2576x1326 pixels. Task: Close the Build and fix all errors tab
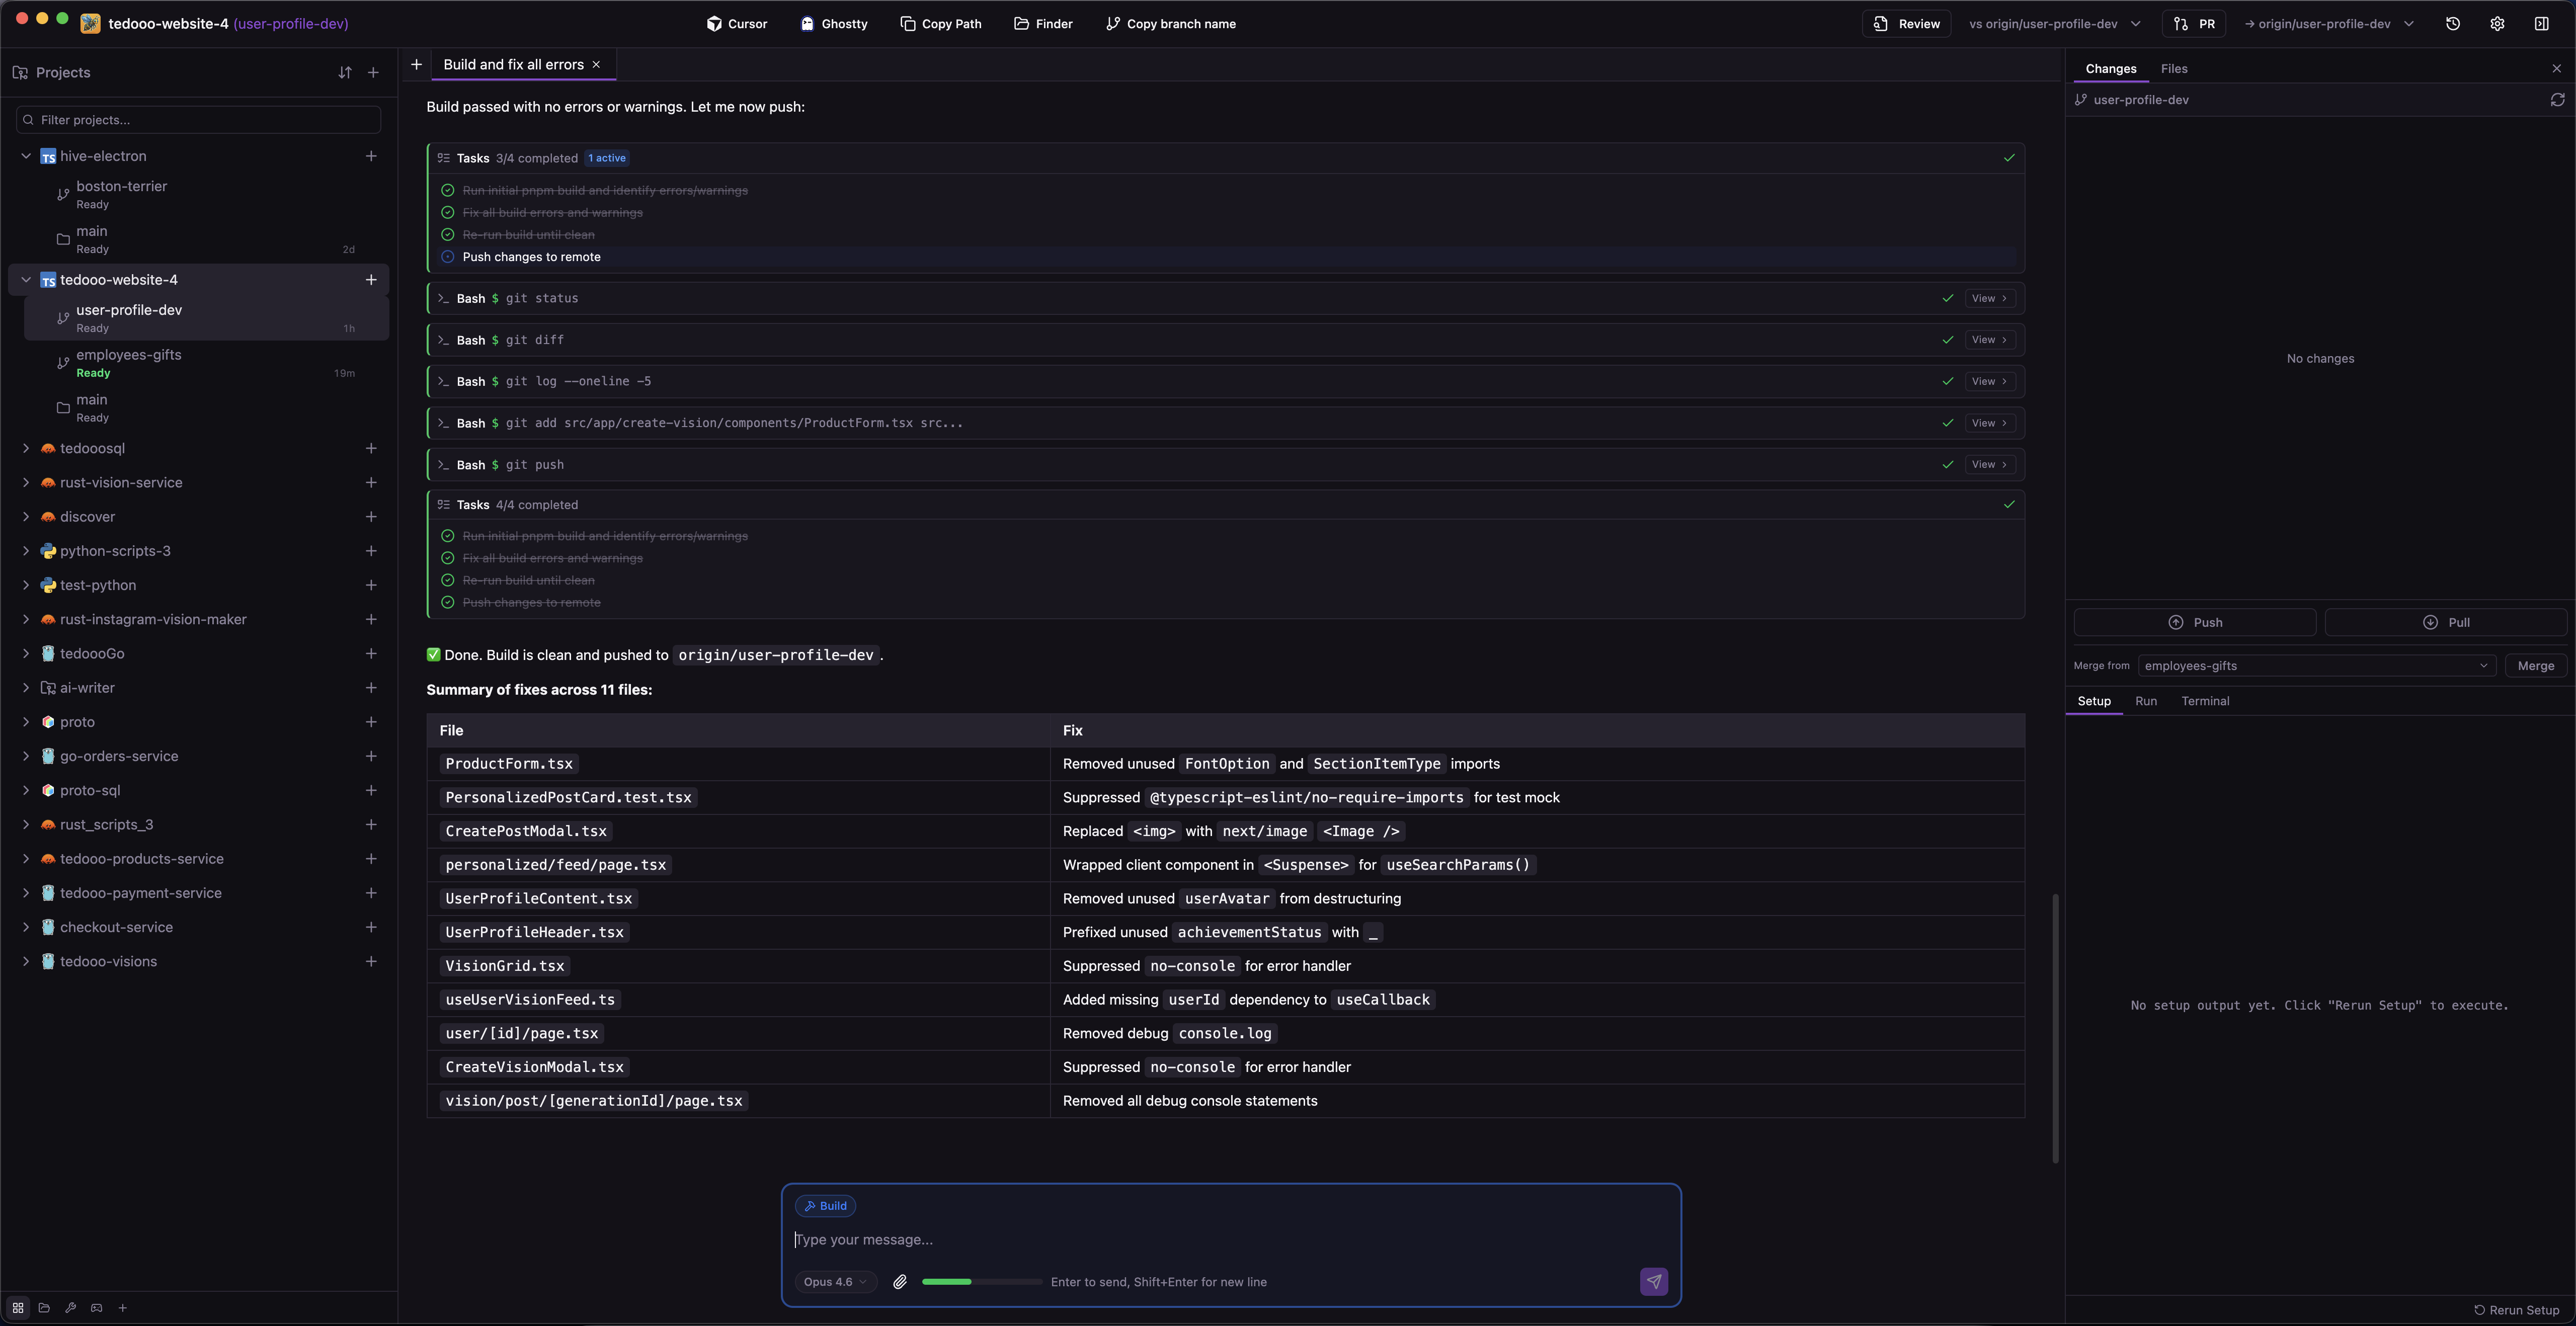[x=596, y=65]
